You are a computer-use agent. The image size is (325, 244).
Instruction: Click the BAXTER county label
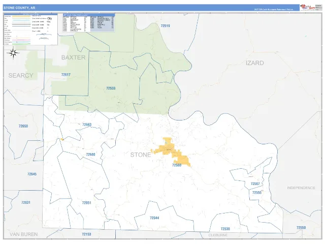click(x=73, y=57)
